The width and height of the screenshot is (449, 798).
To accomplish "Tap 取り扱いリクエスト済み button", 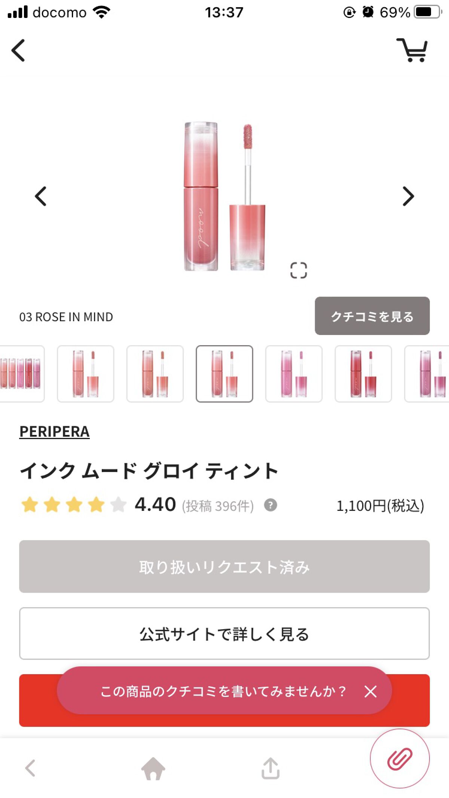I will tap(224, 567).
